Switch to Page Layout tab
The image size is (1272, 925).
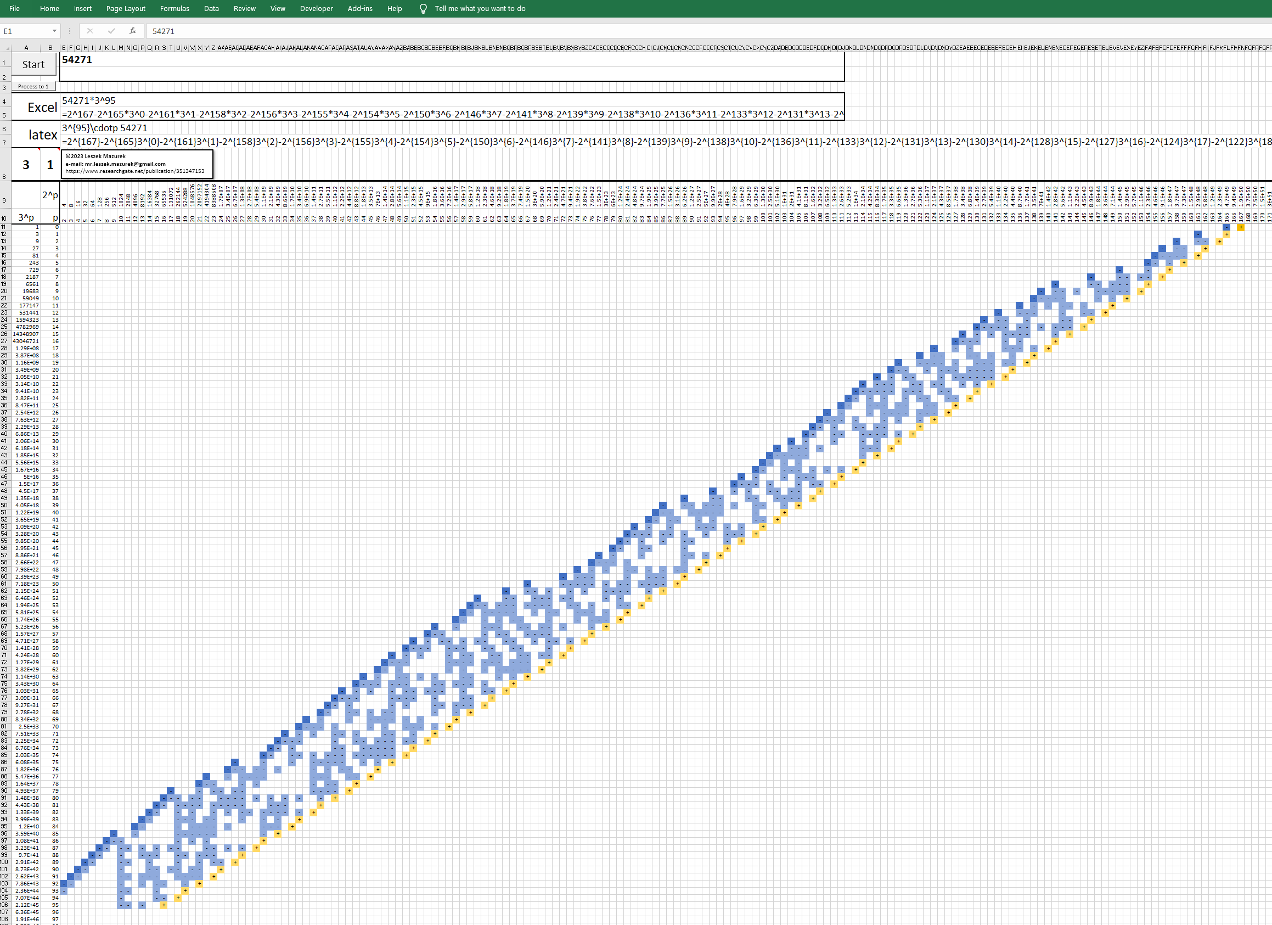pyautogui.click(x=126, y=8)
